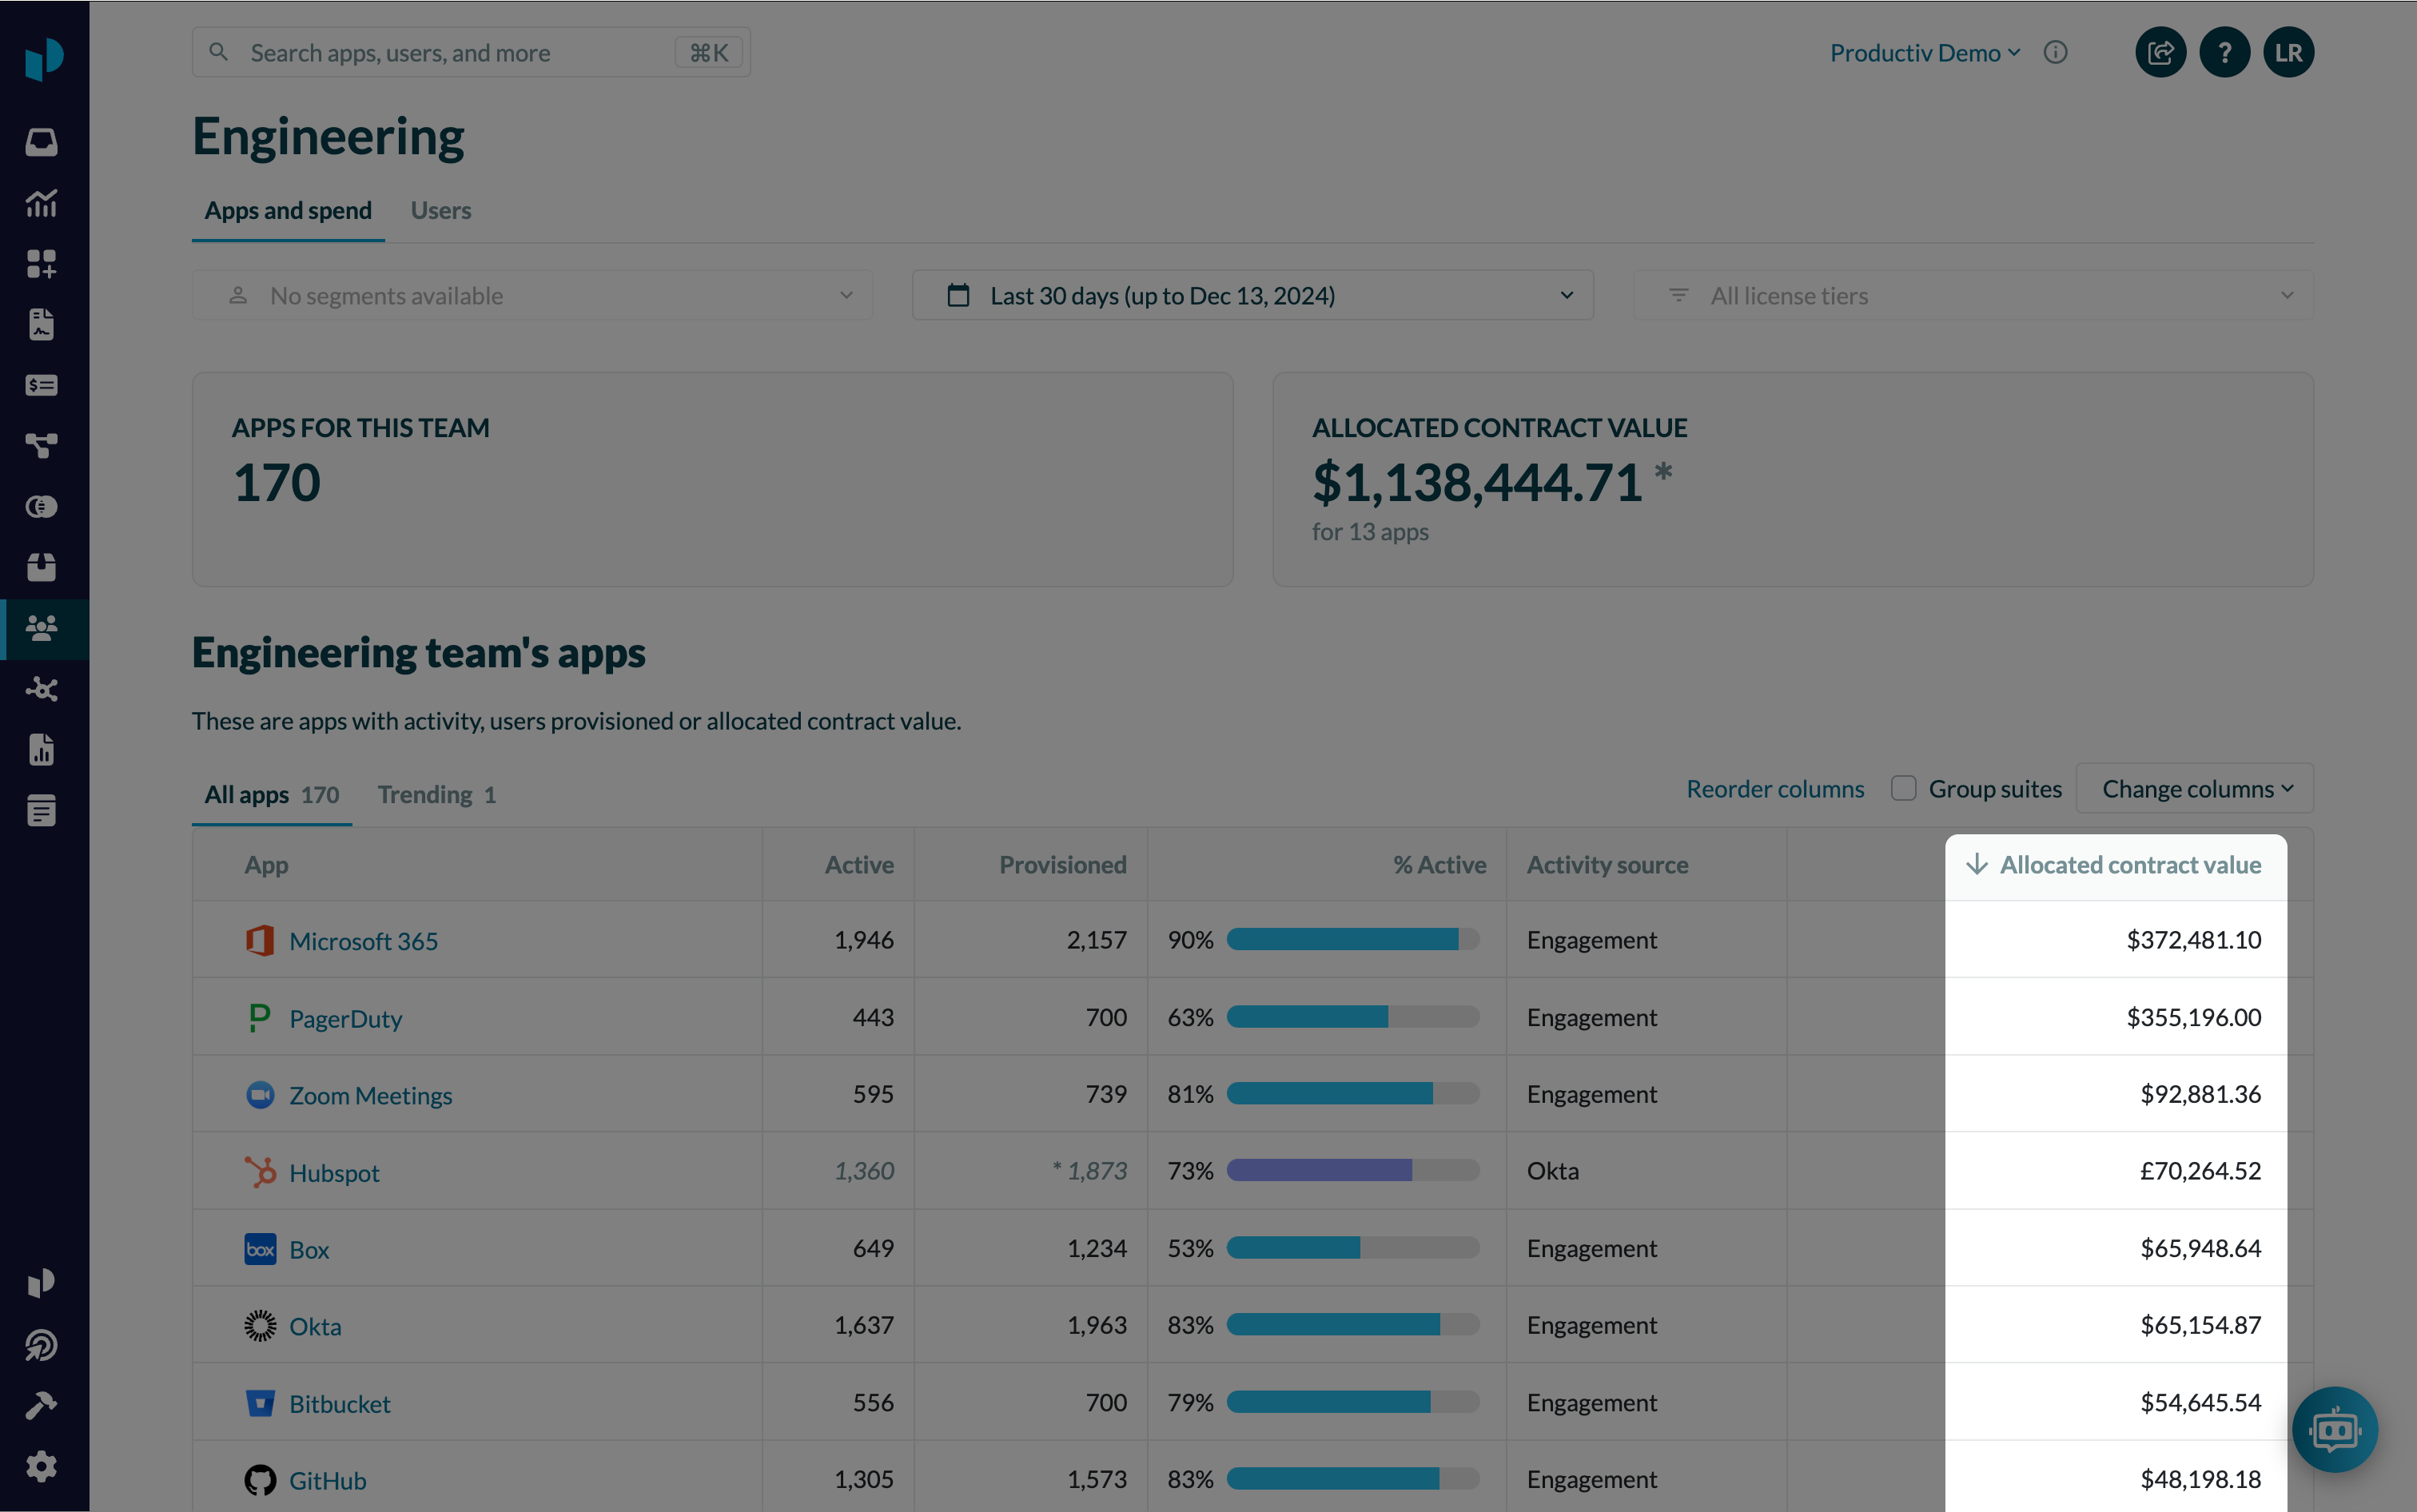Open the analytics chart sidebar icon
2417x1512 pixels.
[41, 203]
